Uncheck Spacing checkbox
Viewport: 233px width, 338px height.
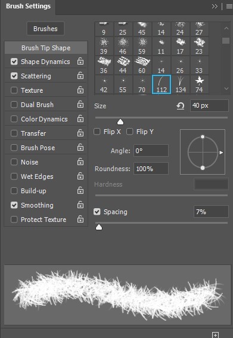[x=97, y=212]
